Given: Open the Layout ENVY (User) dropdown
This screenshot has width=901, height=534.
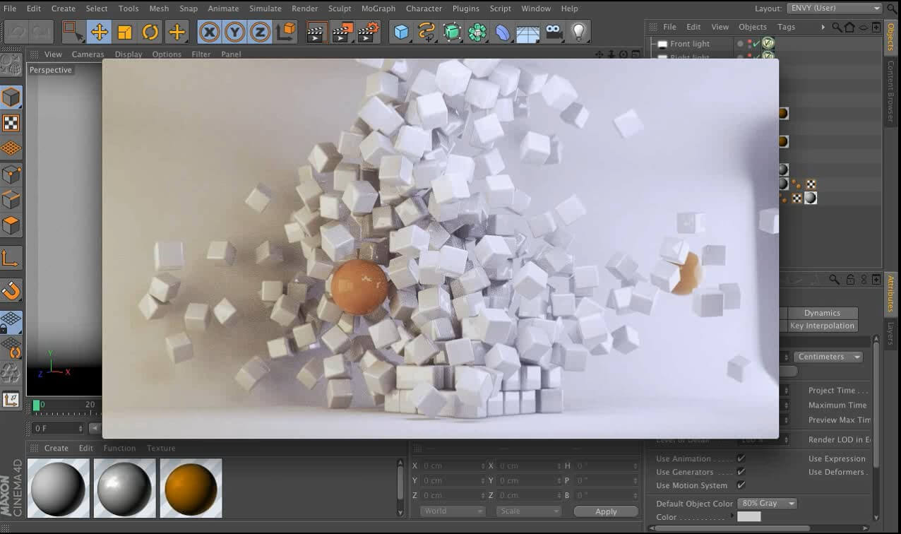Looking at the screenshot, I should [x=834, y=8].
